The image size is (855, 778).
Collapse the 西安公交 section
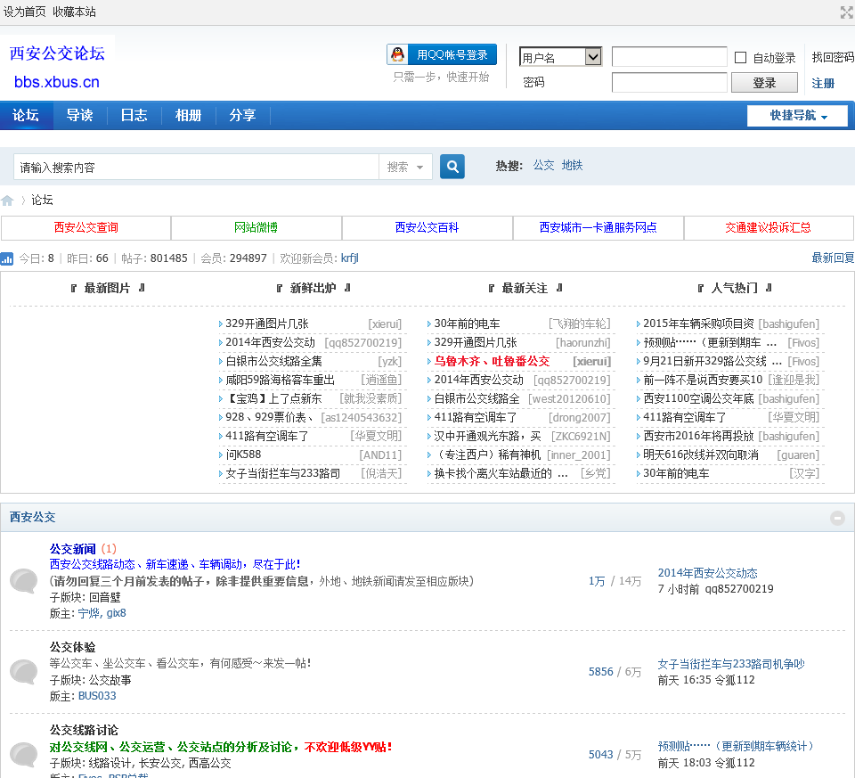click(837, 518)
